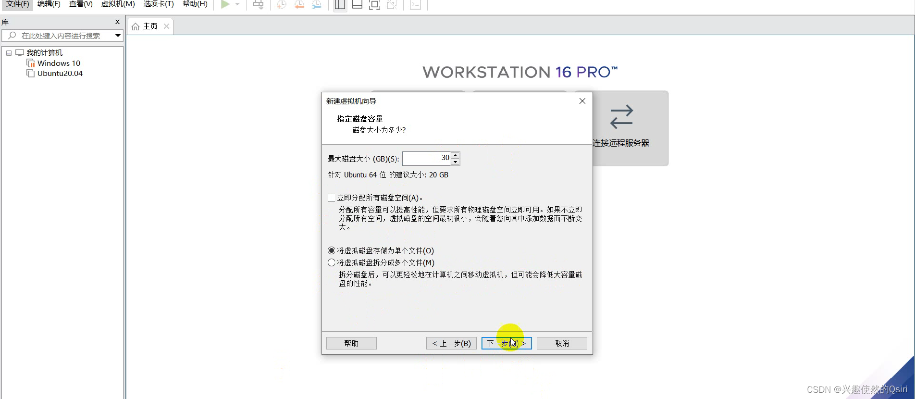Click the send Ctrl+Alt+Del toolbar icon
The width and height of the screenshot is (915, 399).
259,5
